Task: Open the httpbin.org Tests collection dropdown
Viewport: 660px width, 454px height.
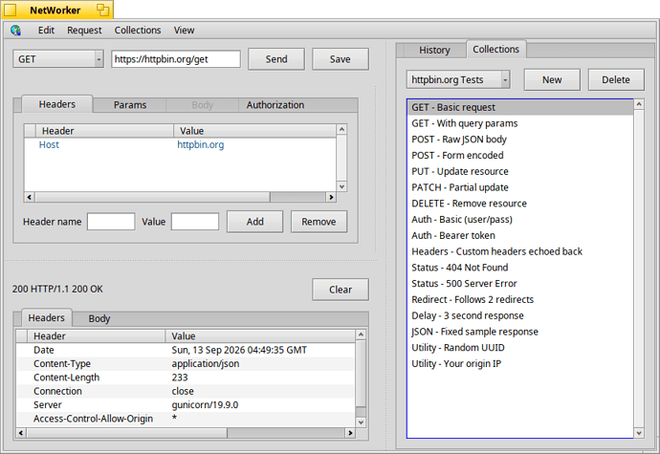Action: [458, 79]
